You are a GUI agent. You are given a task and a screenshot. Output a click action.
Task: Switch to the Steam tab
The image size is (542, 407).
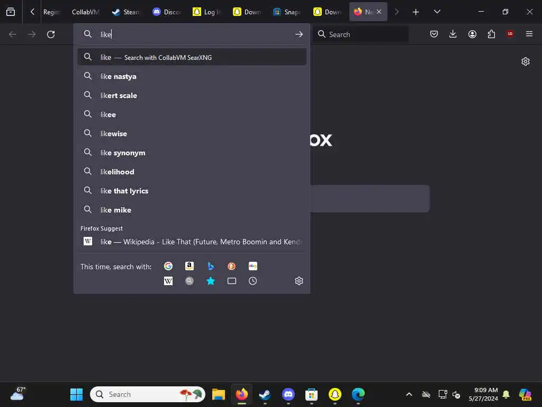pyautogui.click(x=126, y=12)
